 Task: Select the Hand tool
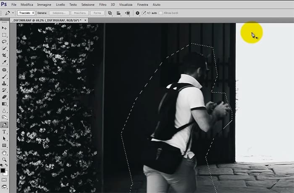pyautogui.click(x=4, y=153)
